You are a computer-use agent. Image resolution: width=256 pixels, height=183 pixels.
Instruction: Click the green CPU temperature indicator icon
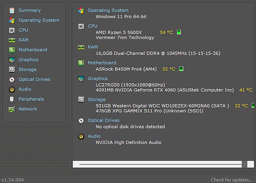179,32
